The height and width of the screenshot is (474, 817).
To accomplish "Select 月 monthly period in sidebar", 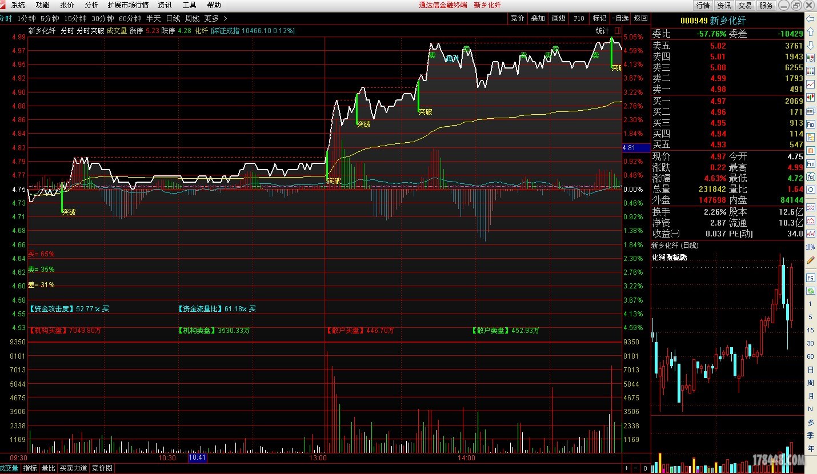I will pos(810,396).
